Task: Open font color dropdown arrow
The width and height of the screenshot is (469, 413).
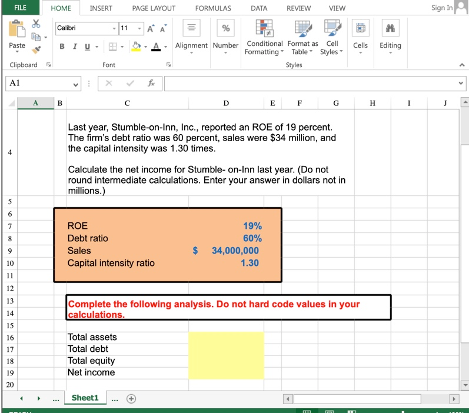Action: pyautogui.click(x=165, y=46)
